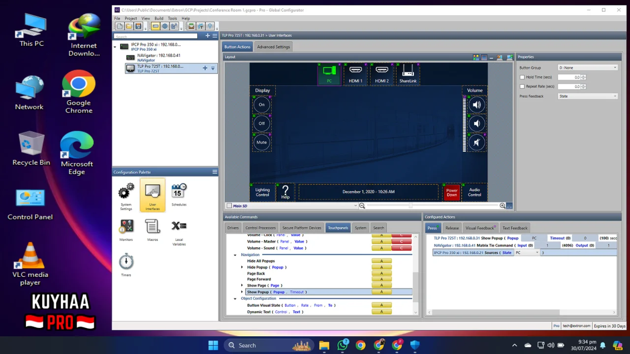The image size is (630, 354).
Task: Click the layout zoom slider track
Action: click(x=433, y=206)
